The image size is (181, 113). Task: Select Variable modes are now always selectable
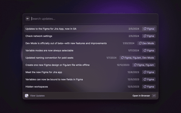(x=49, y=51)
